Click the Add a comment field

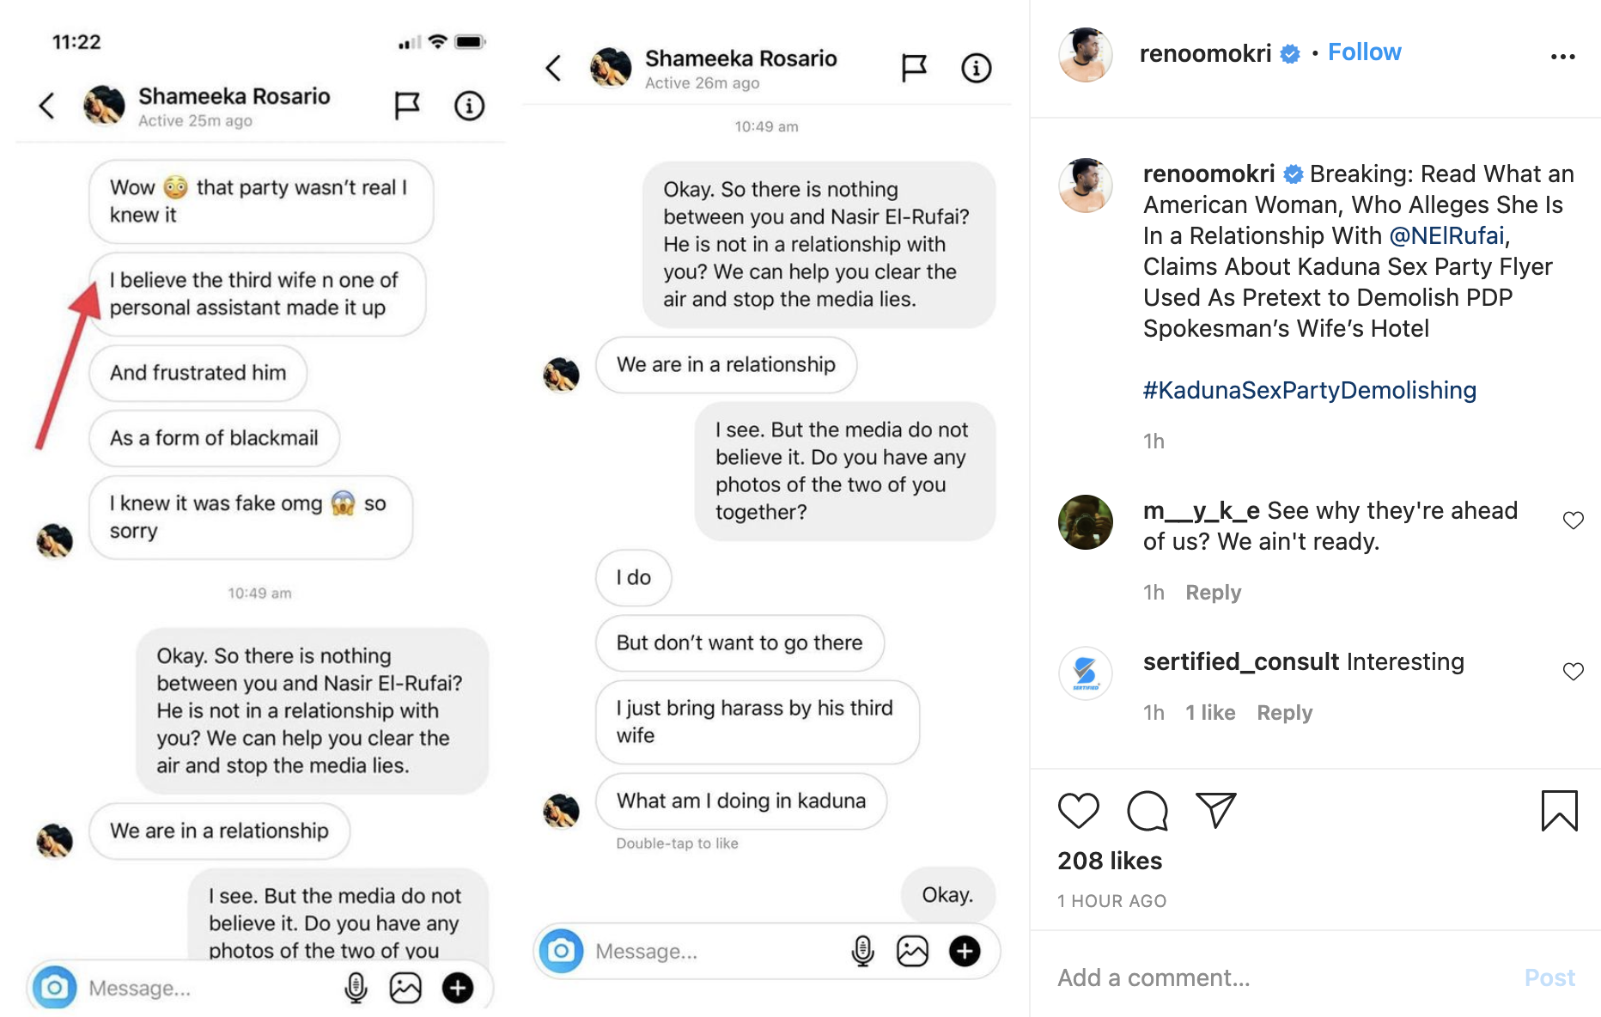[x=1271, y=977]
